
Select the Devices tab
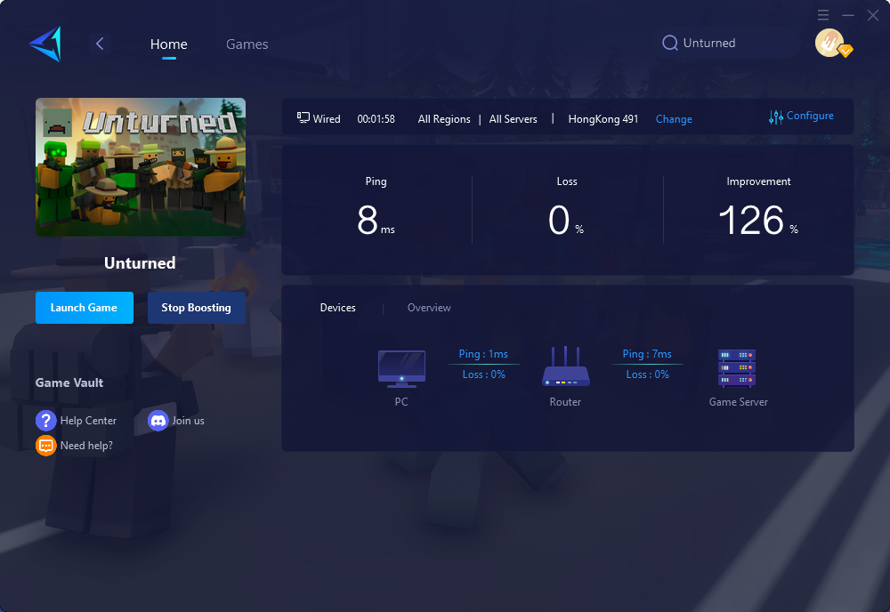(x=337, y=308)
